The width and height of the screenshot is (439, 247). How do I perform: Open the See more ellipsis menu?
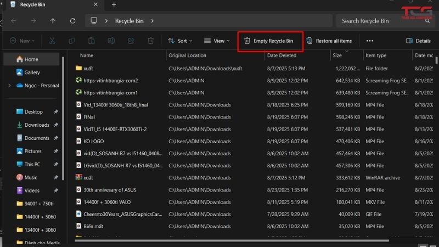pos(369,41)
